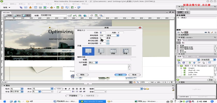This screenshot has width=217, height=103.
Task: Click the file management arrows icon
Action: (80, 16)
